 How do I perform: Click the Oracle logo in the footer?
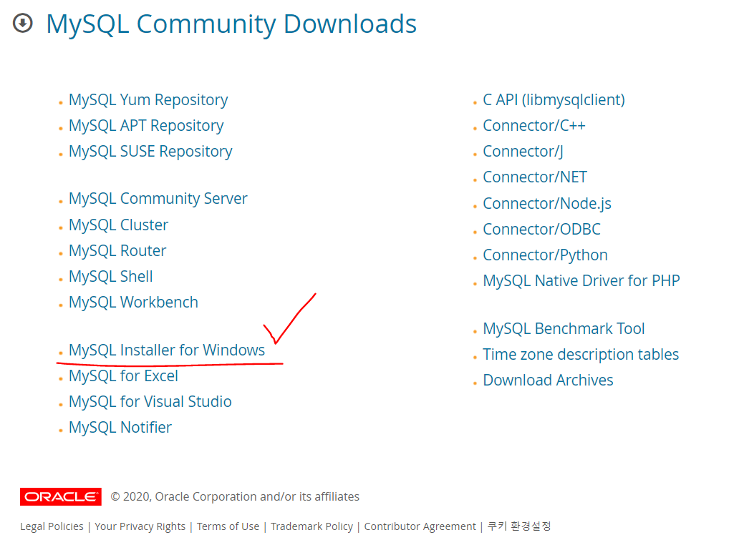(60, 496)
